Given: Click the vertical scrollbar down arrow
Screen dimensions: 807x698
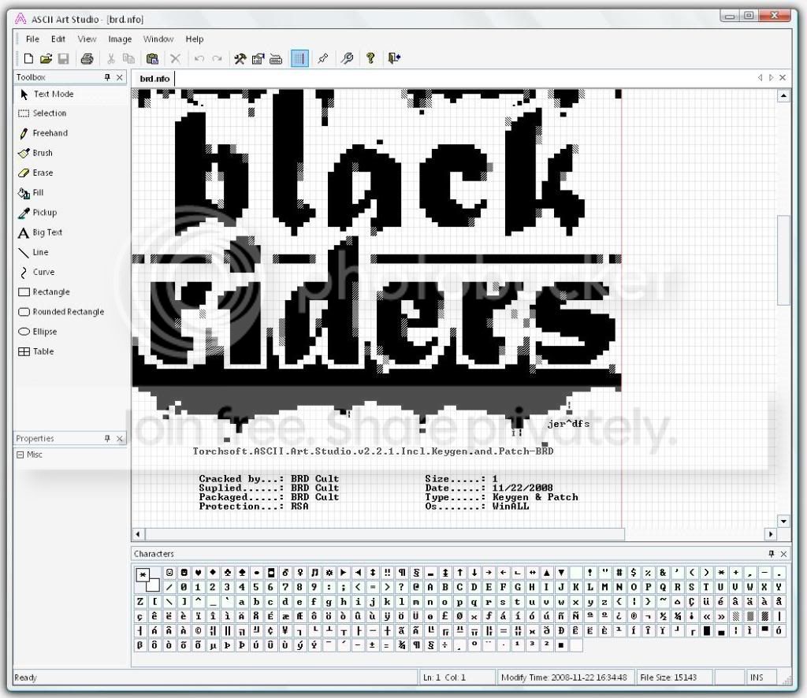Looking at the screenshot, I should (783, 521).
